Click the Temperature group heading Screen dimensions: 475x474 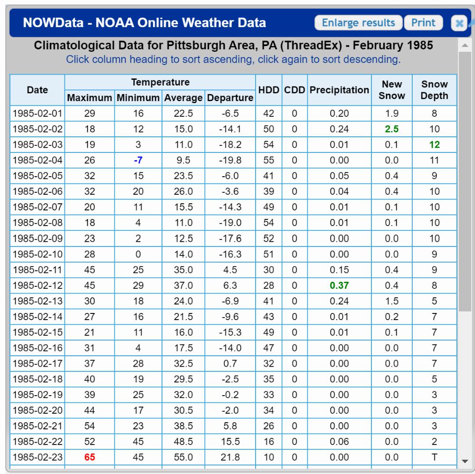coord(160,82)
